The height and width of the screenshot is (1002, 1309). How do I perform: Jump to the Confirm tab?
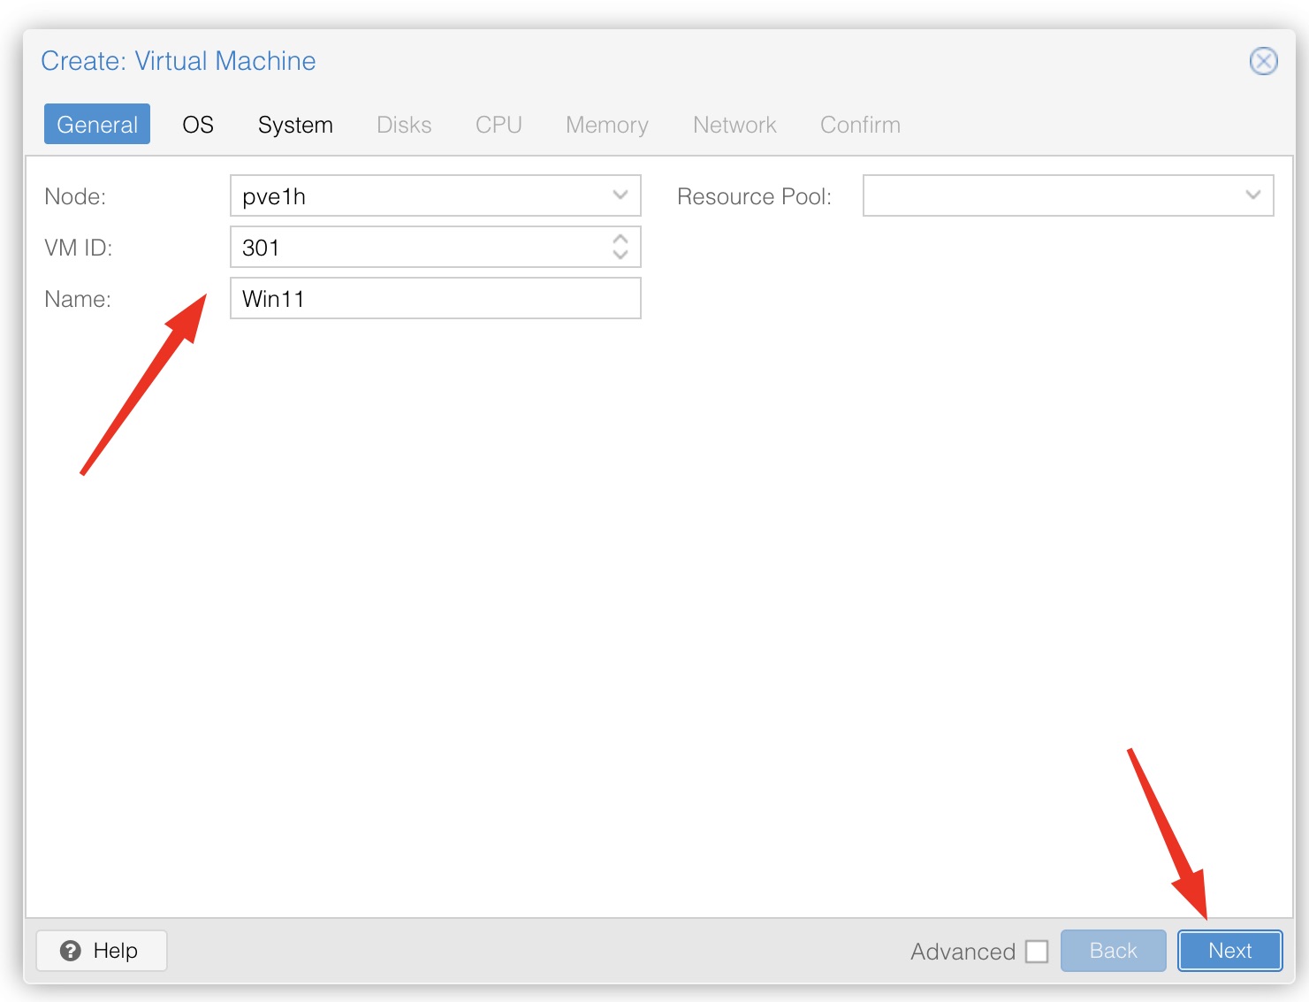tap(860, 125)
